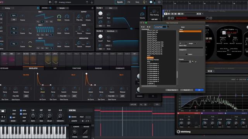
Task: Load the previous preset with the up arrow
Action: [x=87, y=2]
